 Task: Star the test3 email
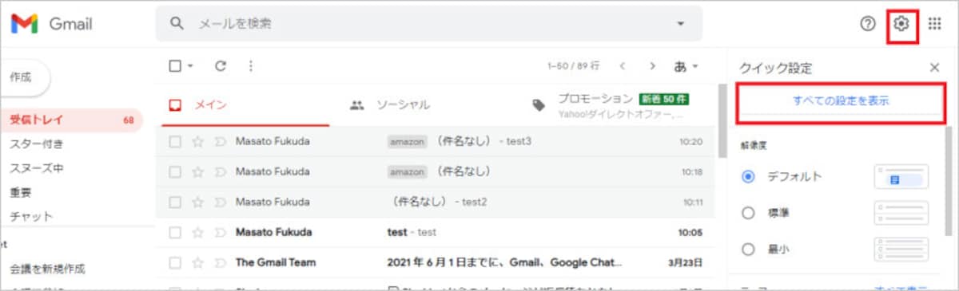pos(198,142)
